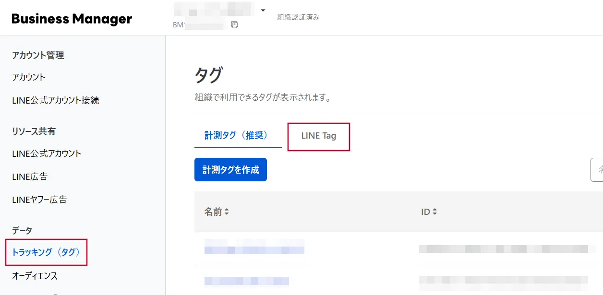This screenshot has width=603, height=295.
Task: Click the 計測タグを作成 button
Action: (x=230, y=169)
